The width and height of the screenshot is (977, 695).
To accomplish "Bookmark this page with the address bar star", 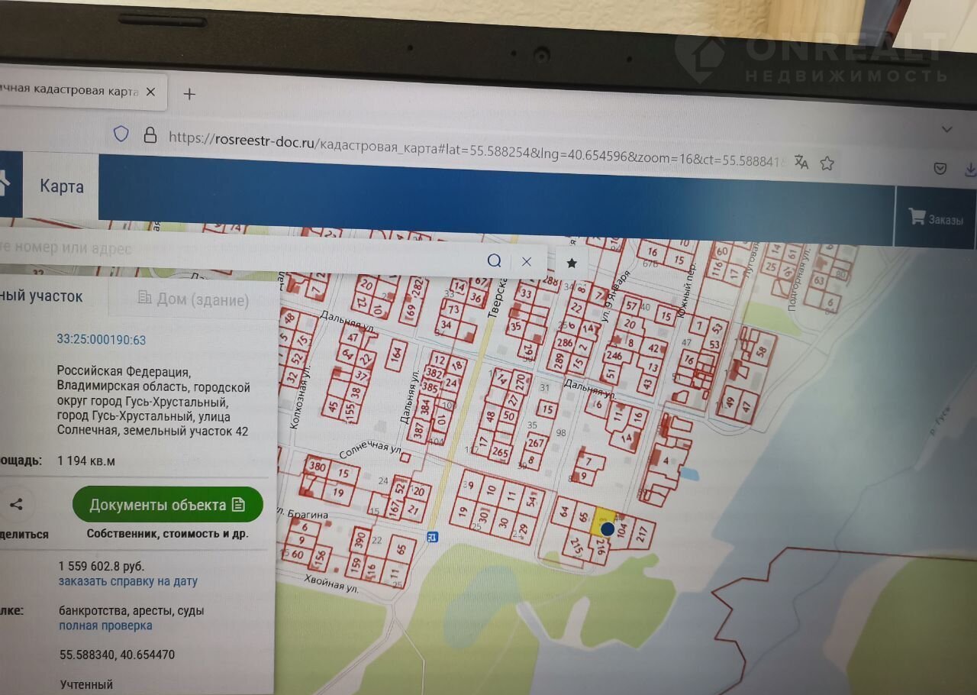I will [827, 163].
